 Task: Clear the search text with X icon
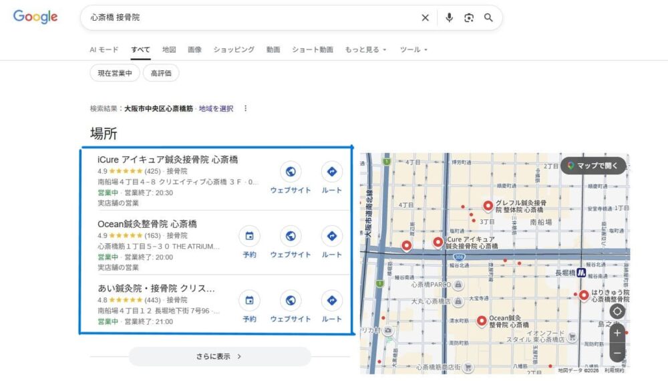coord(425,18)
